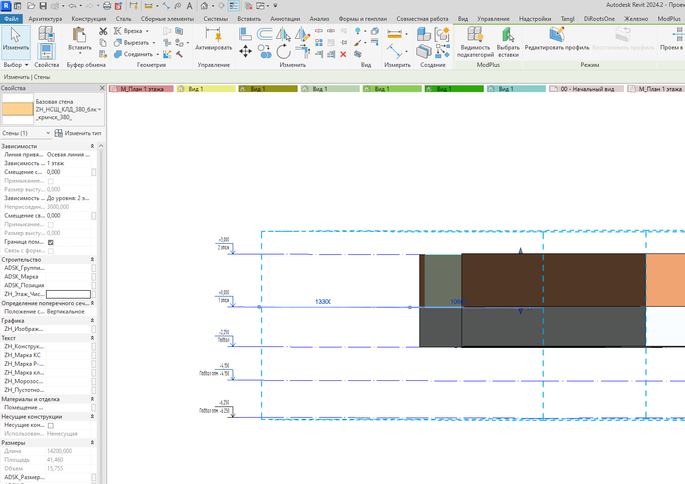Select the Rotate tool icon

click(x=283, y=51)
